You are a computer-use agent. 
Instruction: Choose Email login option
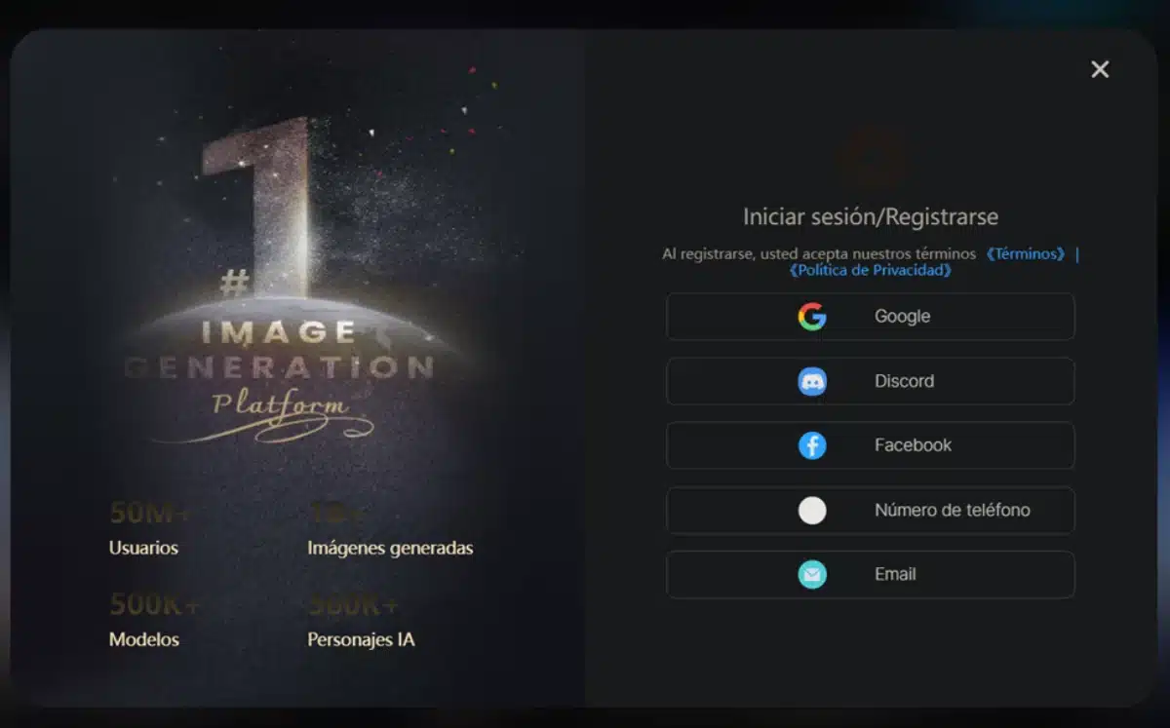(x=871, y=575)
